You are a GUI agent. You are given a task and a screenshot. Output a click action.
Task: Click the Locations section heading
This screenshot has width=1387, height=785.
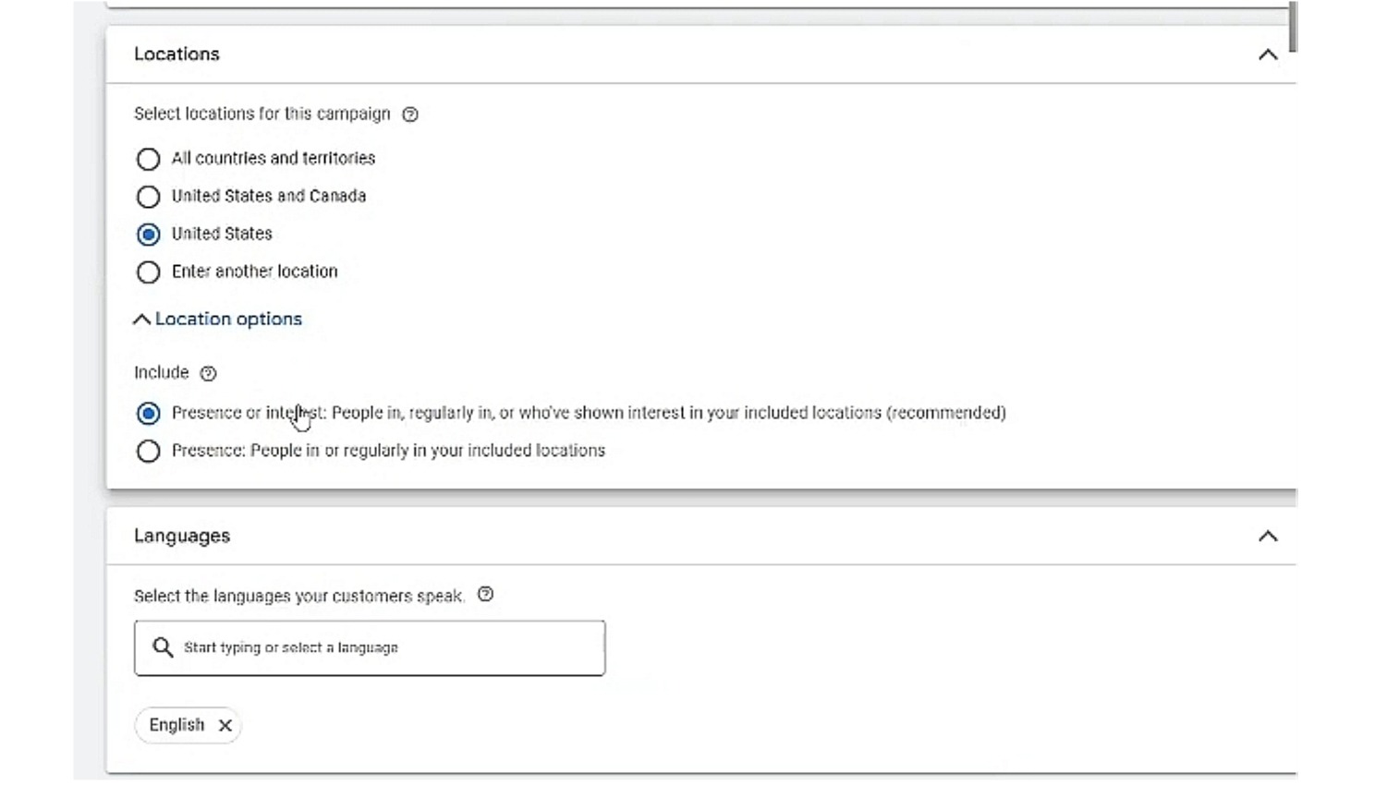point(176,54)
